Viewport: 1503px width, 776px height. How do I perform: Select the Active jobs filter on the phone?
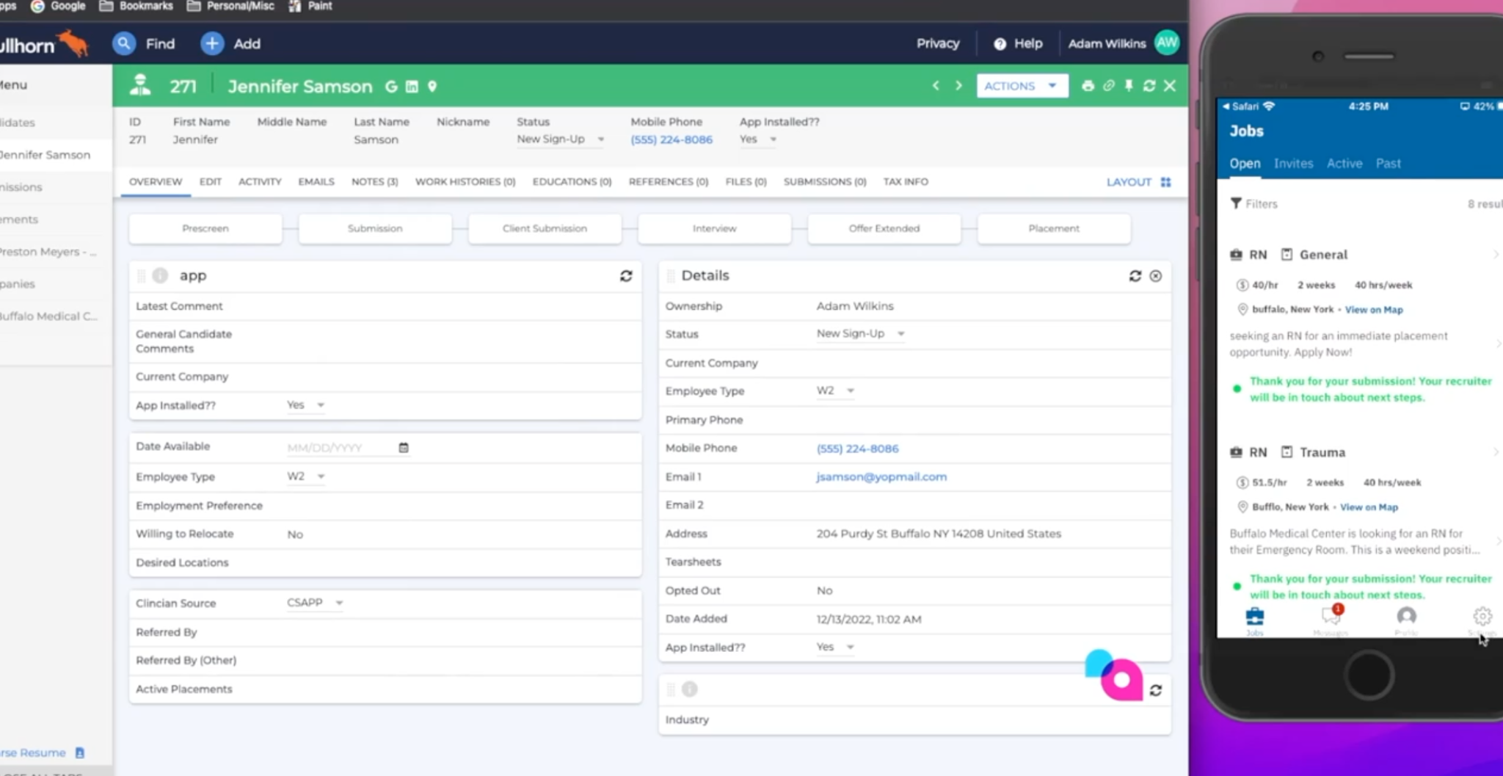[x=1344, y=163]
